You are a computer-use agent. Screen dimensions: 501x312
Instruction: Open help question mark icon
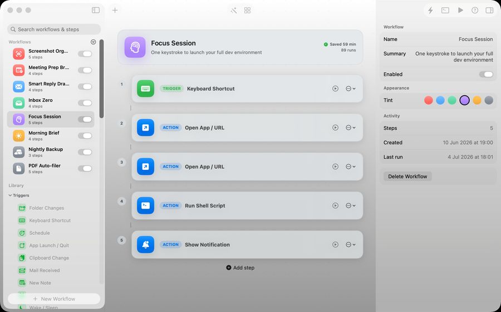tap(475, 10)
